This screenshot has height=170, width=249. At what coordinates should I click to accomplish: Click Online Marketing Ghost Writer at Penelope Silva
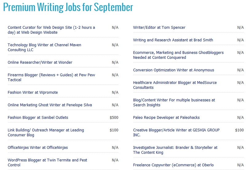click(x=50, y=105)
